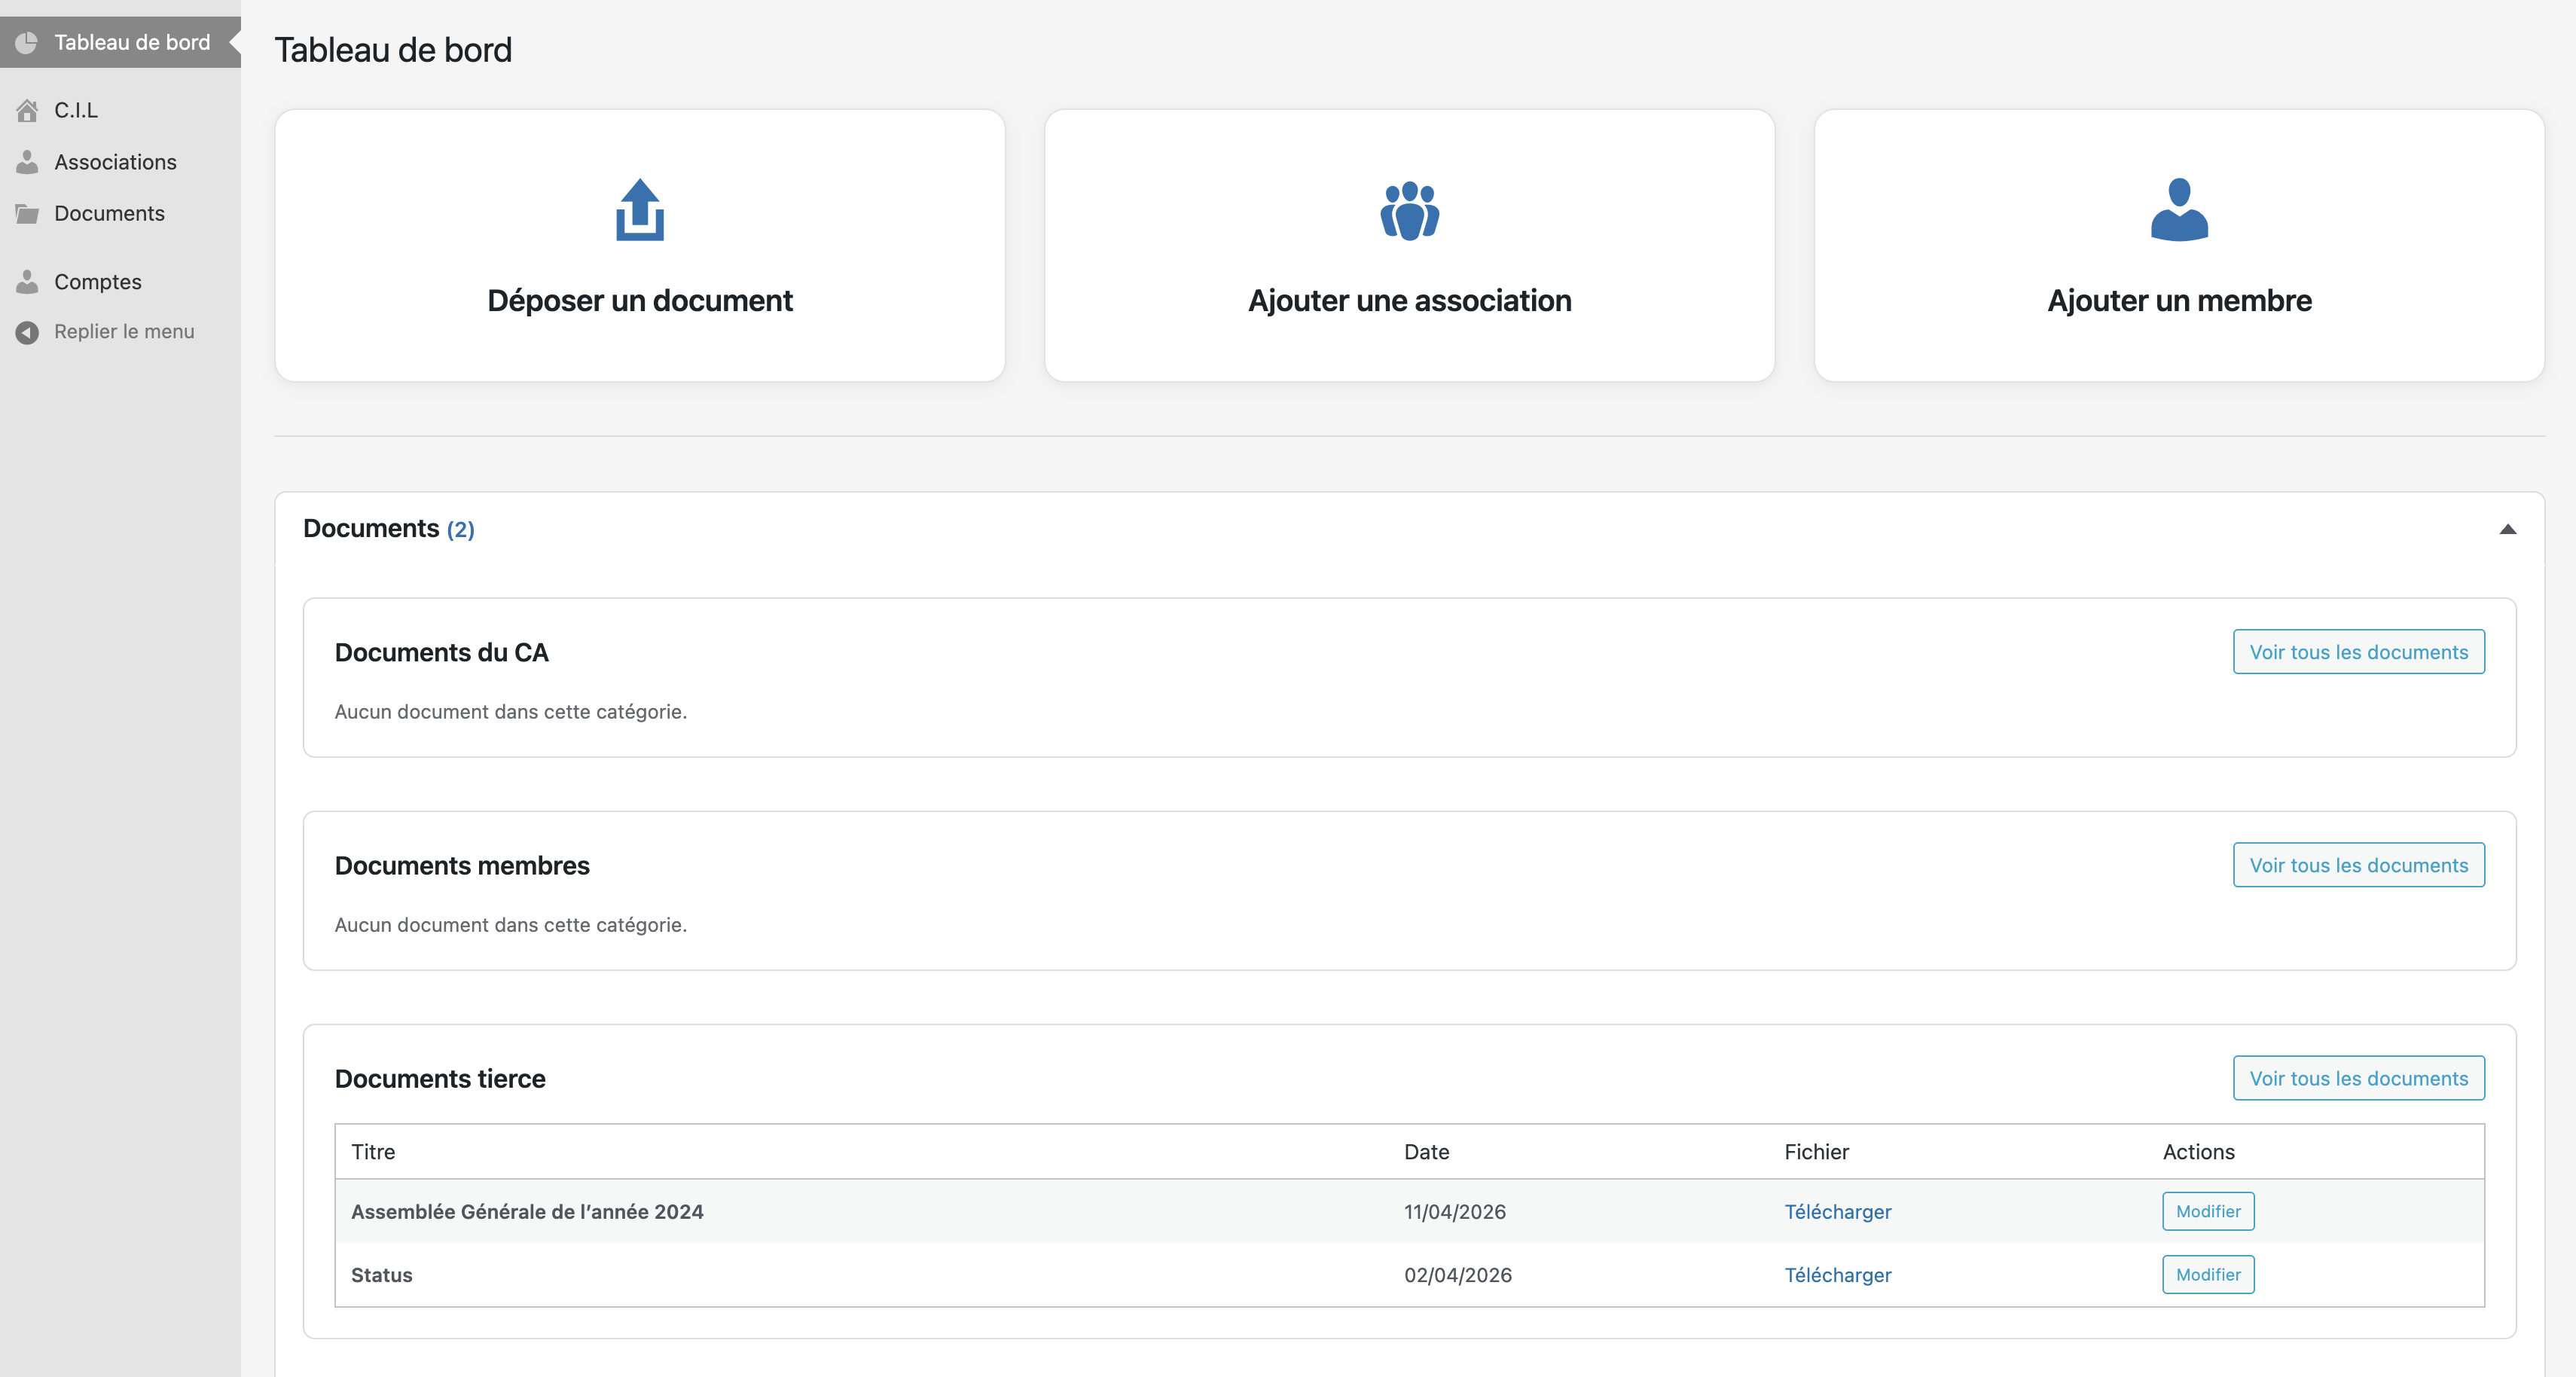Collapse the Documents (2) panel arrow

click(x=2507, y=529)
